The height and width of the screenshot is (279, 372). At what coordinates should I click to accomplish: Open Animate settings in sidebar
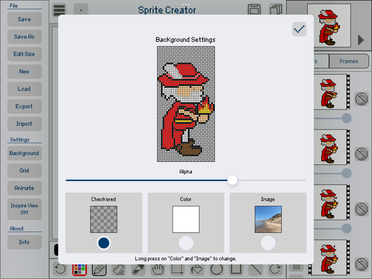25,188
